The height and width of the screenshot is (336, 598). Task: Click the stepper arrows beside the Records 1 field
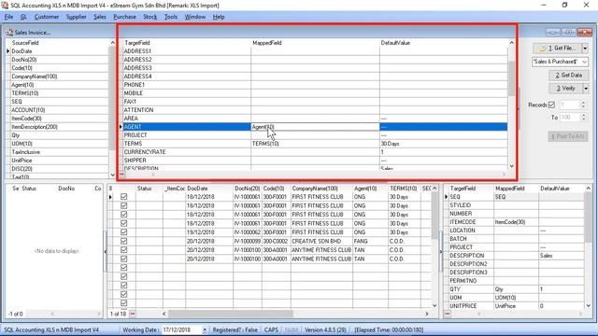pyautogui.click(x=583, y=105)
